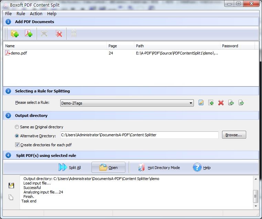This screenshot has width=262, height=219.
Task: Click the 'Analyzing input file...24' log line
Action: click(43, 192)
